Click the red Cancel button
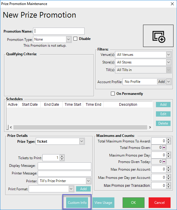 point(159,203)
